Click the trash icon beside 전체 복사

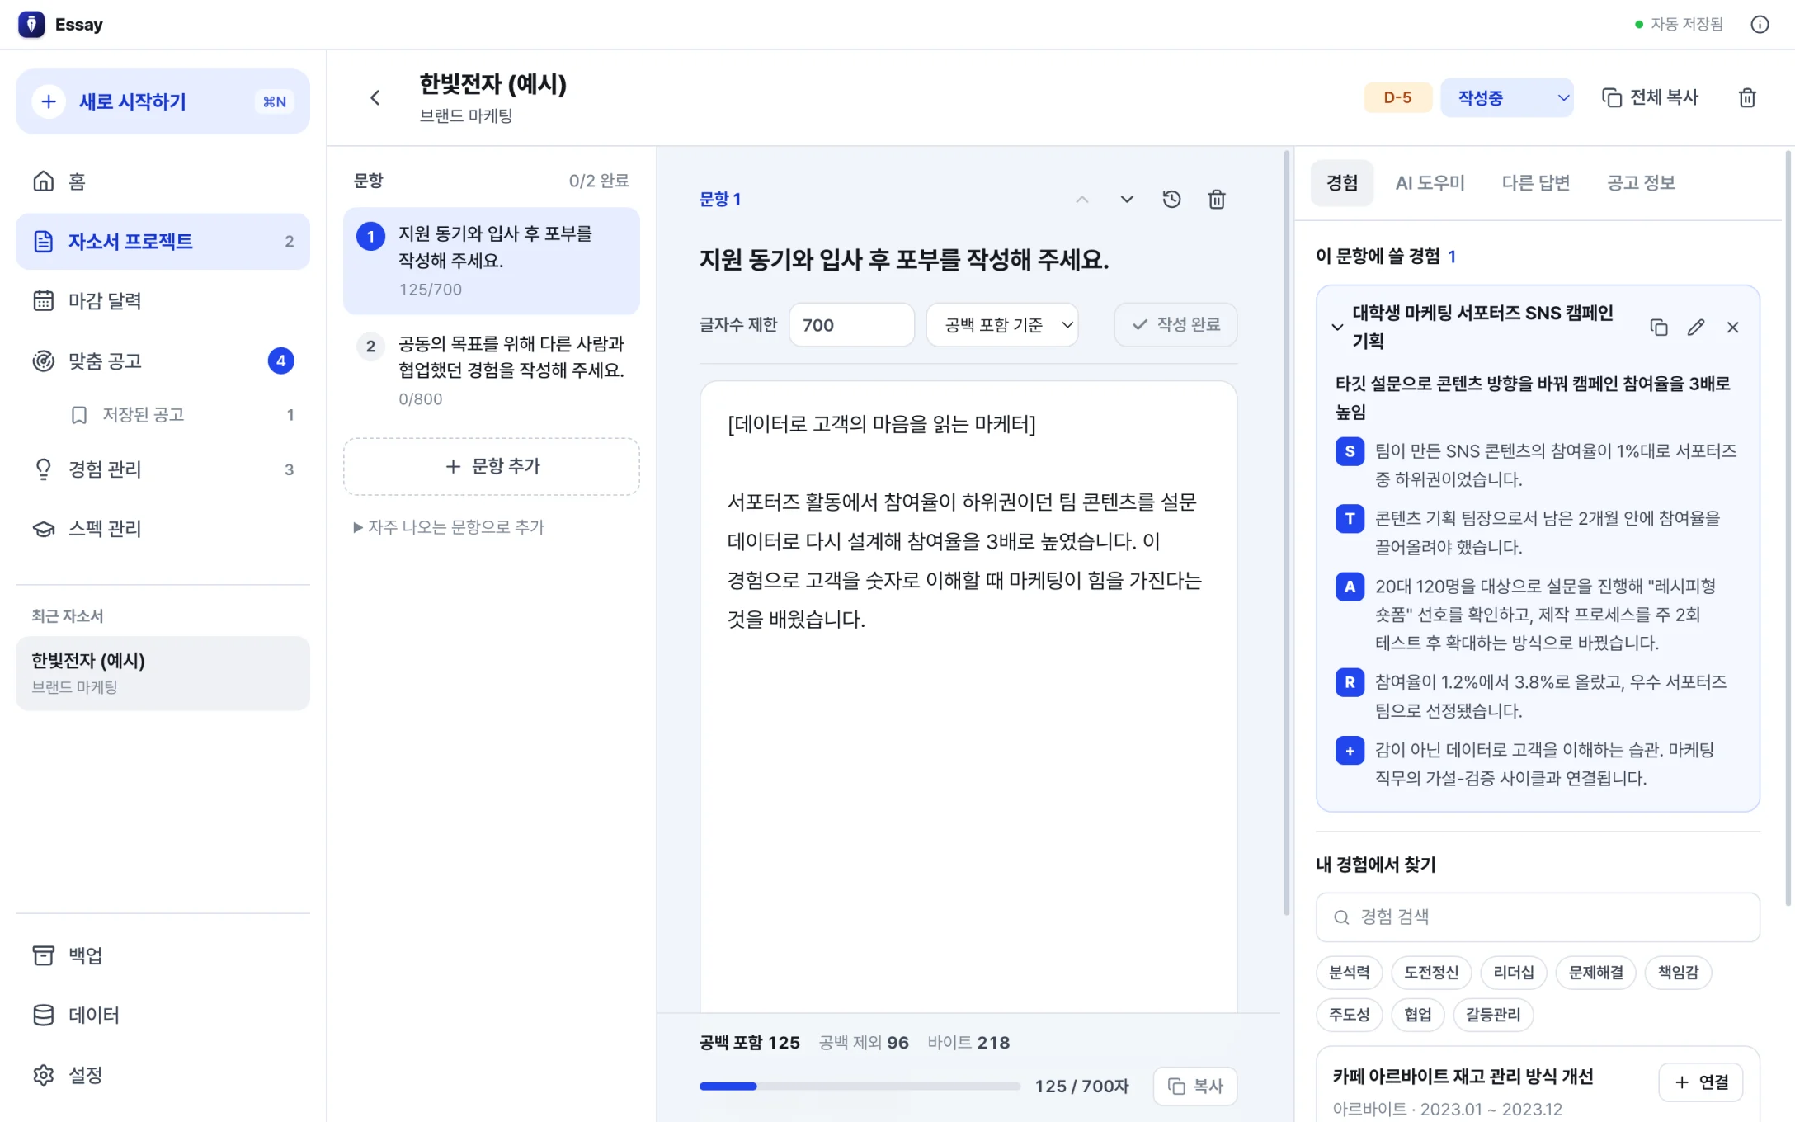coord(1747,97)
